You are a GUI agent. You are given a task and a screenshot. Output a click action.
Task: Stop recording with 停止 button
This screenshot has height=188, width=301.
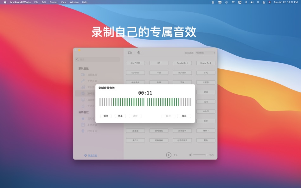(x=120, y=116)
